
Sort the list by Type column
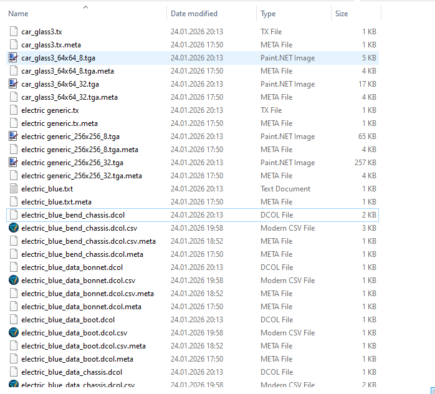point(268,14)
